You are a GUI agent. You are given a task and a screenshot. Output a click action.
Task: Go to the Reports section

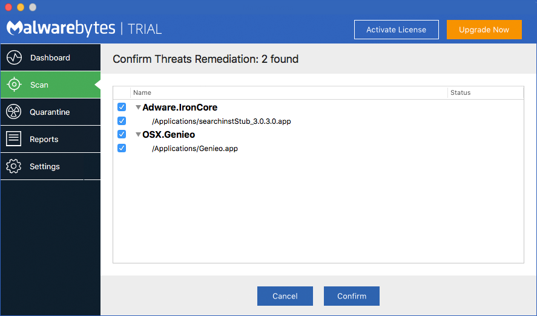(x=51, y=139)
